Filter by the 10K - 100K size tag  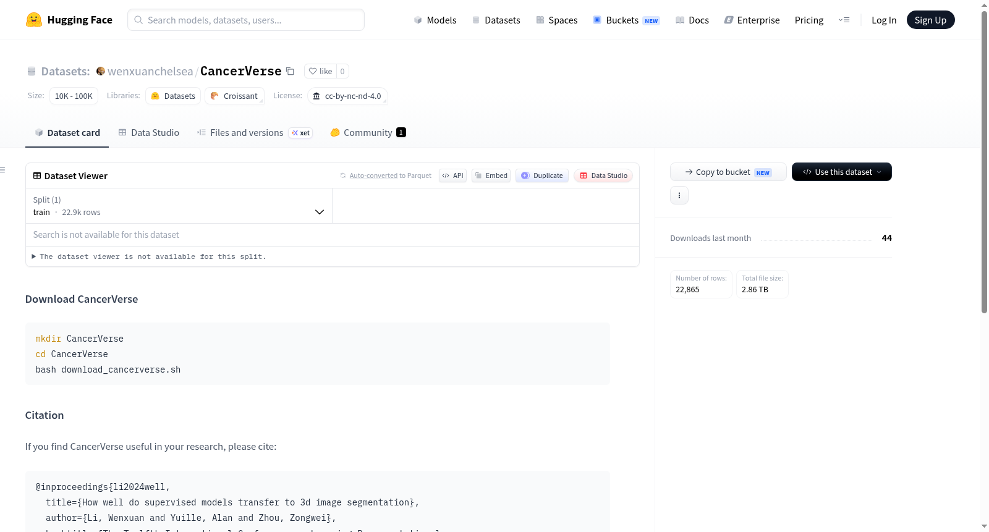pyautogui.click(x=74, y=96)
